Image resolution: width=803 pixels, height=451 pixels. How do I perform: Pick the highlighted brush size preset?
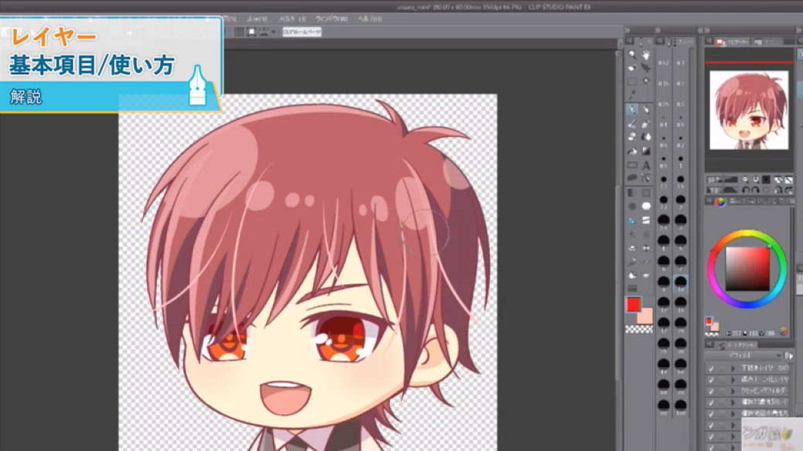coord(681,284)
